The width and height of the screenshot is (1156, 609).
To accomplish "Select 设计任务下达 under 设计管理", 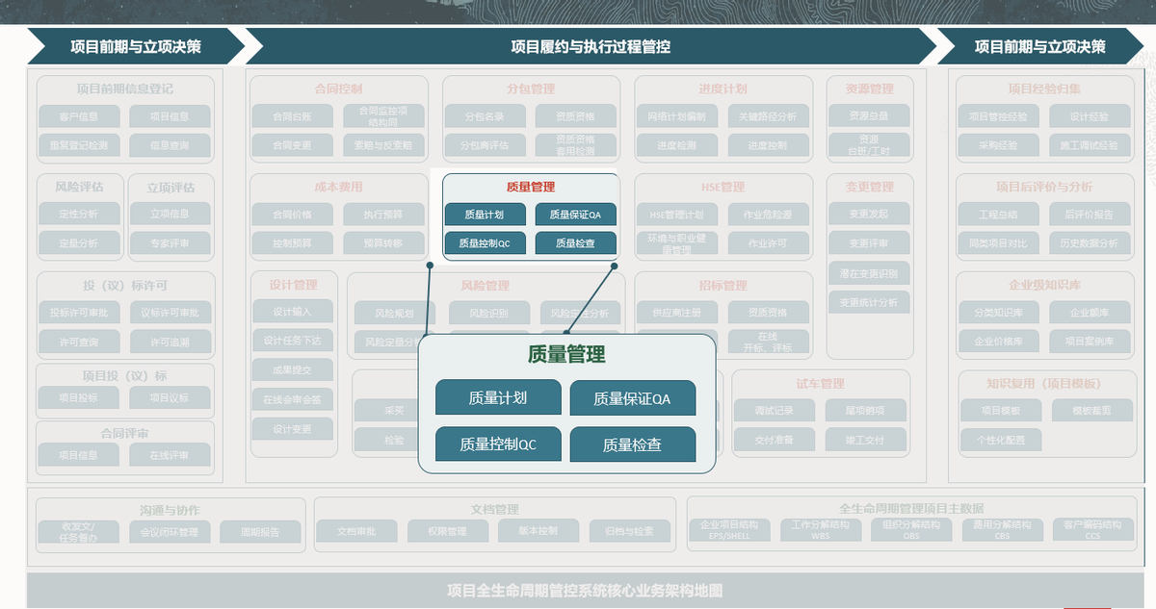I will pos(293,341).
